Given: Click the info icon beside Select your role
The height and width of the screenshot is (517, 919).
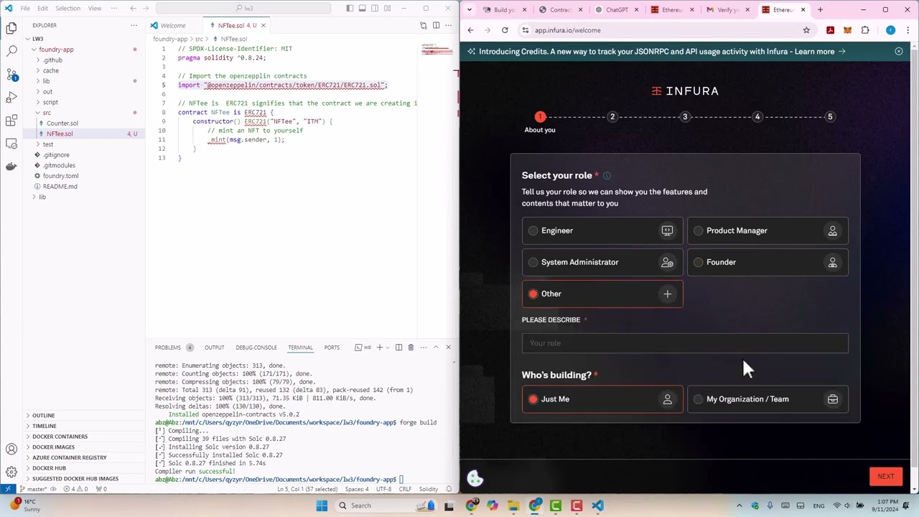Looking at the screenshot, I should point(607,176).
